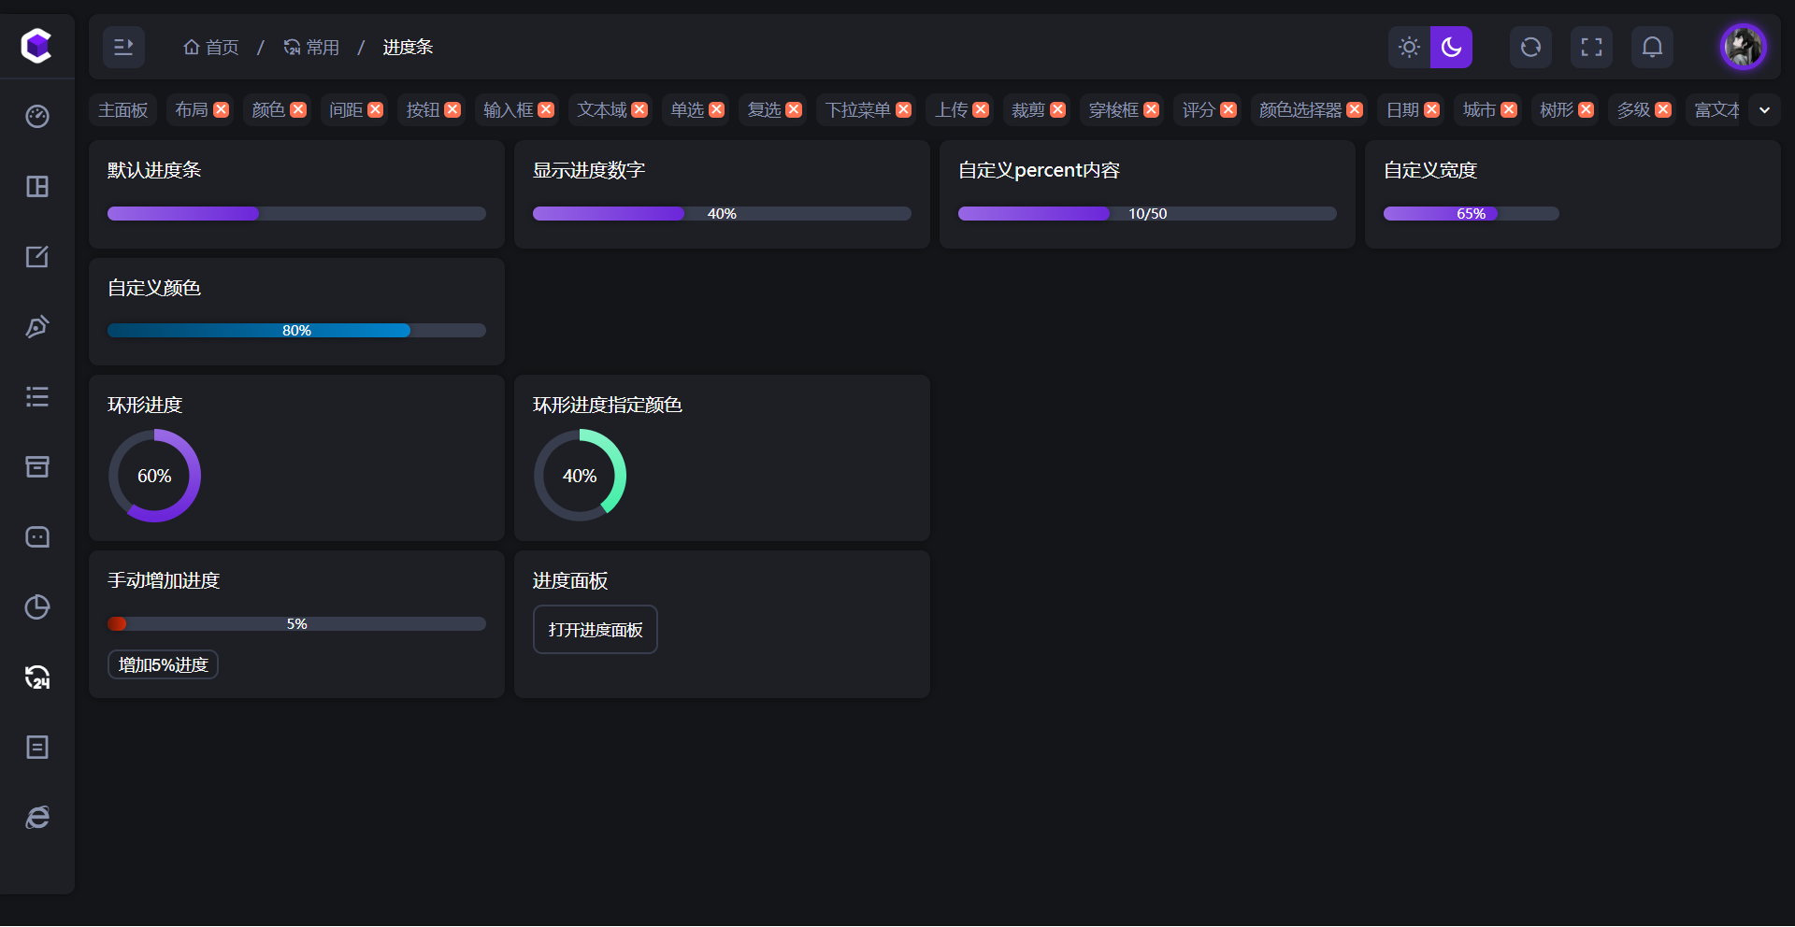Switch to the 文本域 tab
Image resolution: width=1795 pixels, height=927 pixels.
tap(602, 110)
